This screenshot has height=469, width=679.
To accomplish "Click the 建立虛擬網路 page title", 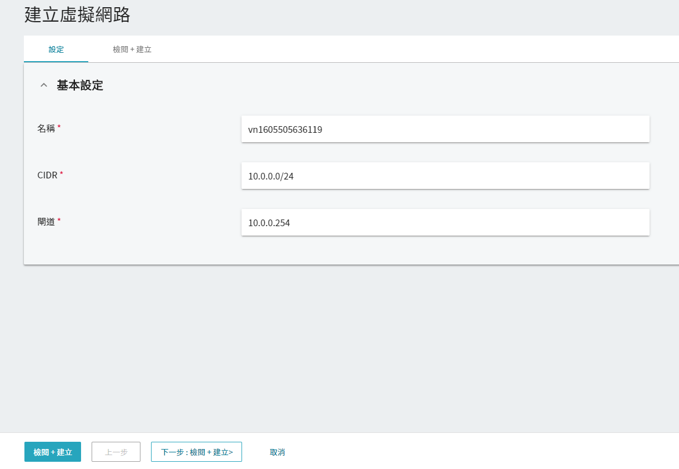I will coord(77,15).
